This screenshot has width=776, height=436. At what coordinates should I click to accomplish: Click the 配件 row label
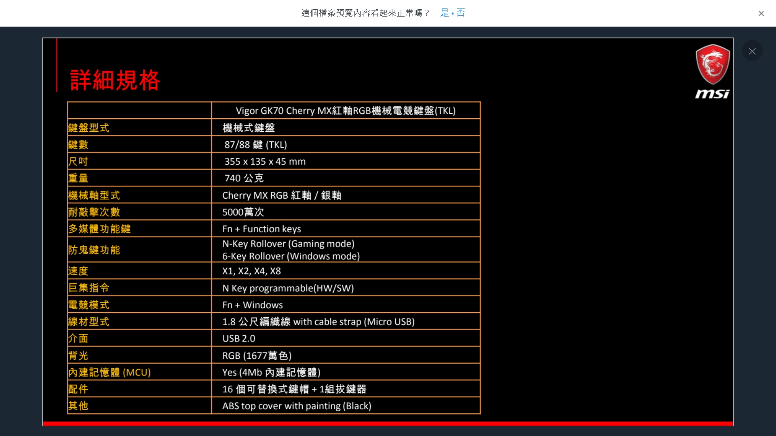click(78, 389)
